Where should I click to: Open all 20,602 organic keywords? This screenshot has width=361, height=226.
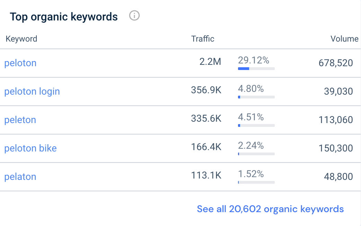pyautogui.click(x=270, y=209)
